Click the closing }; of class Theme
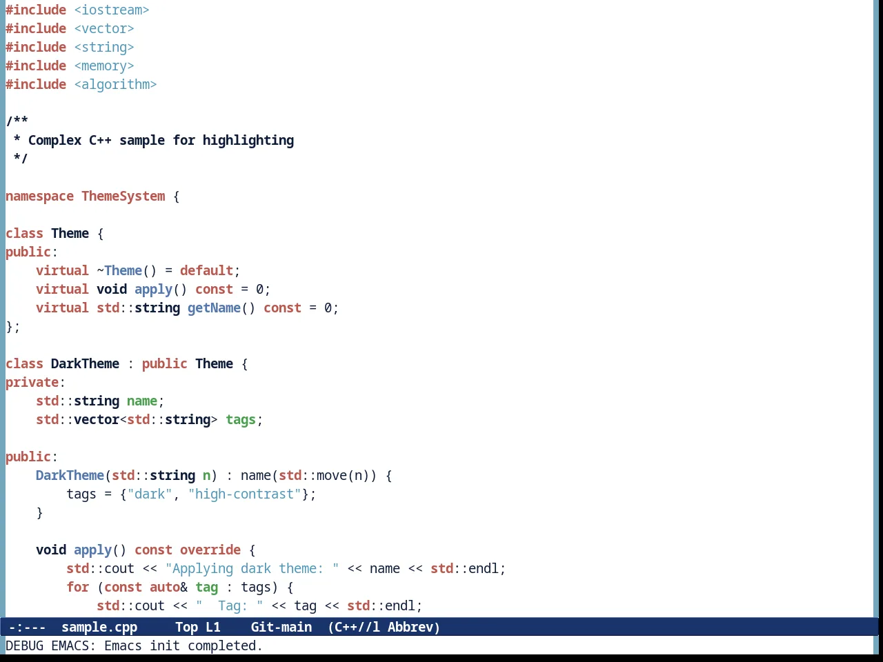This screenshot has height=662, width=883. coord(13,326)
